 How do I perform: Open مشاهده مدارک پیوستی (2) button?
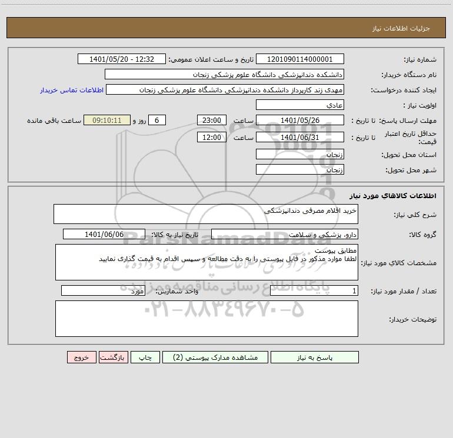pyautogui.click(x=215, y=357)
